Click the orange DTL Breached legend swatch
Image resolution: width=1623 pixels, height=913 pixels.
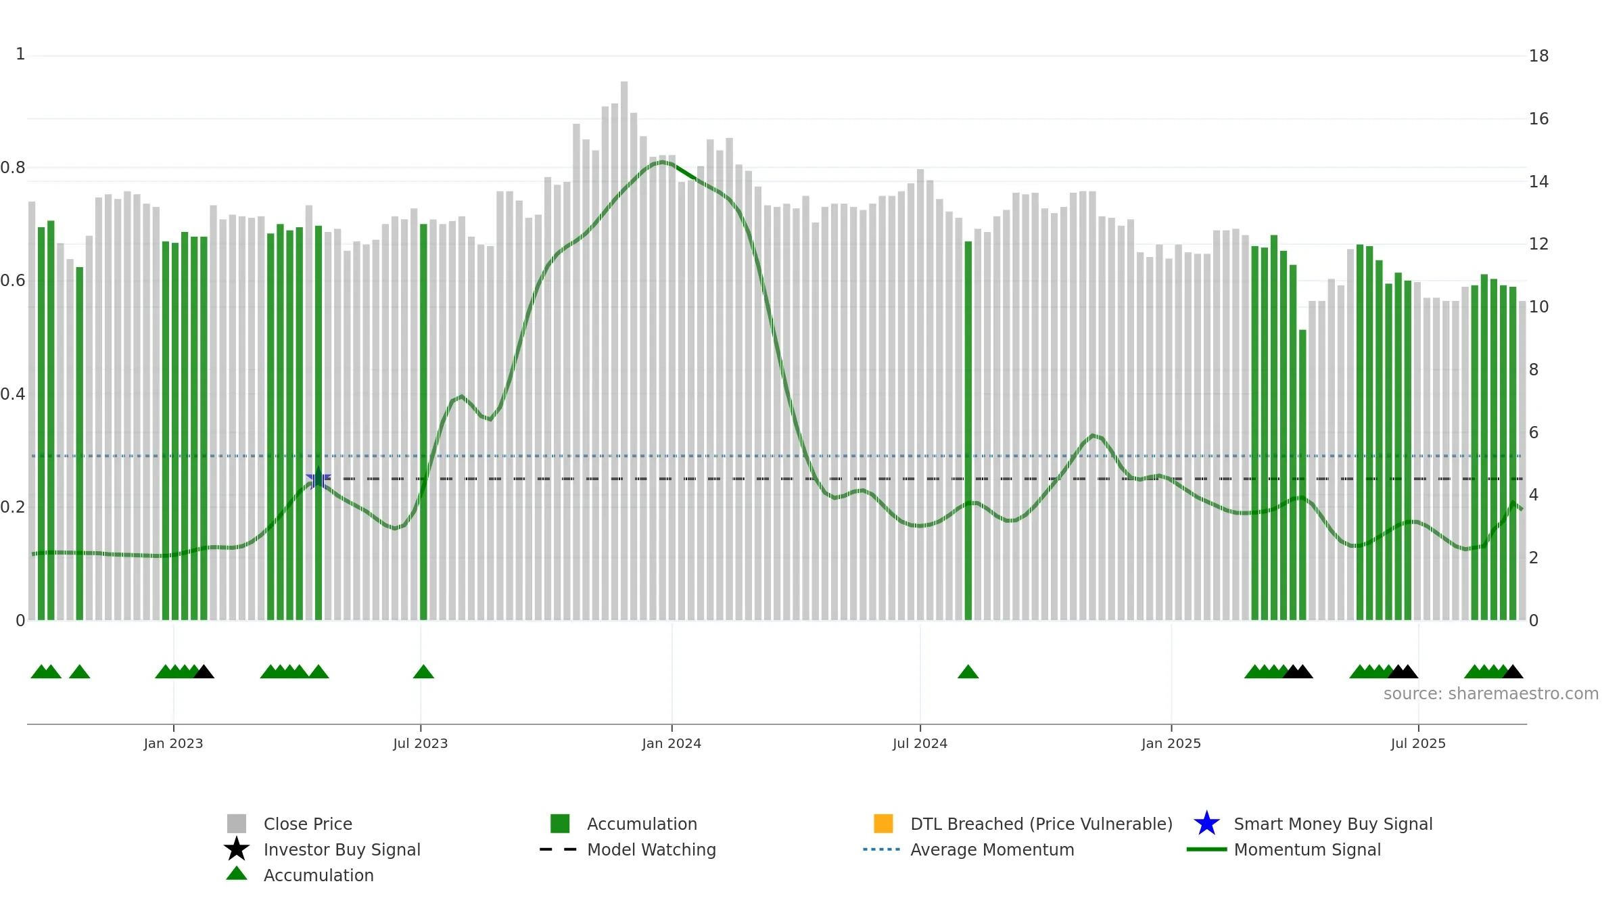point(883,824)
